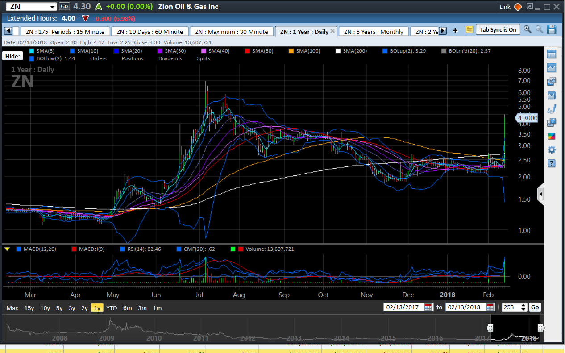This screenshot has height=353, width=565.
Task: Click the zoom-out magnifier icon
Action: pyautogui.click(x=538, y=29)
